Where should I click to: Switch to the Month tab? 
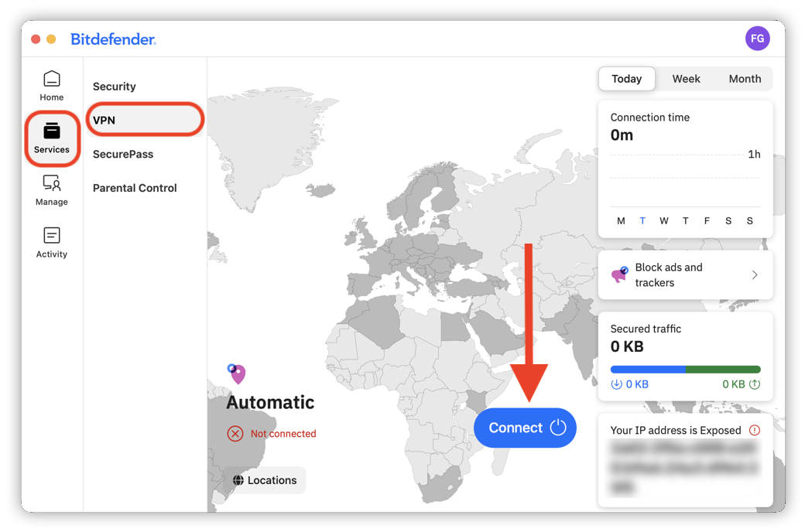745,79
